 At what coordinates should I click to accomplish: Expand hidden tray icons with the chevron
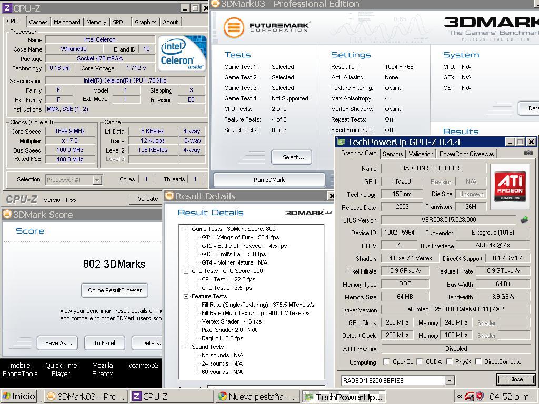[x=459, y=397]
